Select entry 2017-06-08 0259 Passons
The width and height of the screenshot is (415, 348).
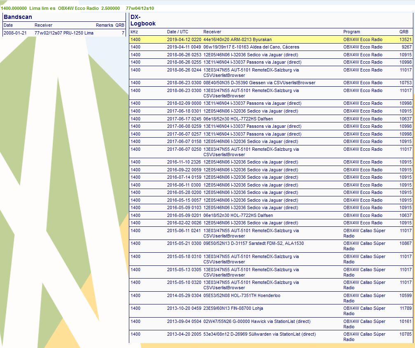pos(271,126)
